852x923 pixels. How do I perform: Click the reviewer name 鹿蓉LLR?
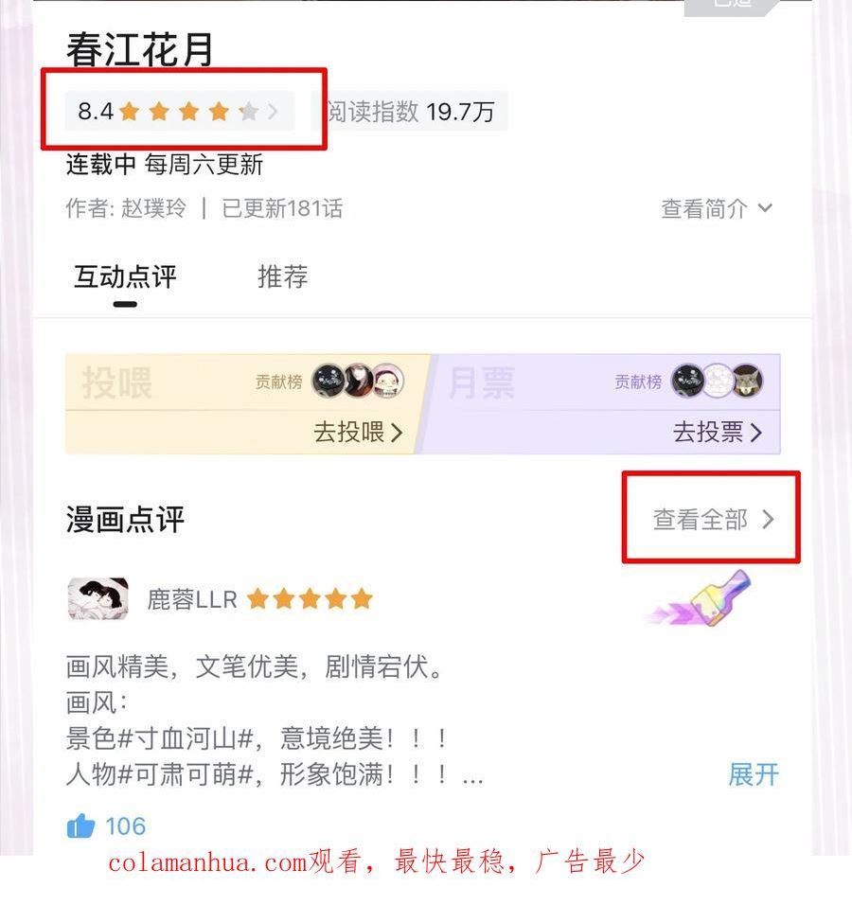click(x=192, y=599)
